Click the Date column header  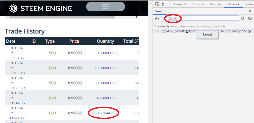(x=11, y=41)
